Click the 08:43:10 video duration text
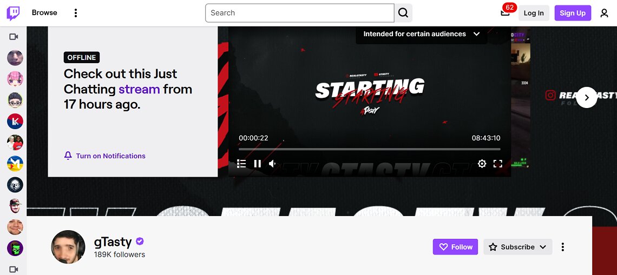The image size is (617, 275). [x=486, y=138]
